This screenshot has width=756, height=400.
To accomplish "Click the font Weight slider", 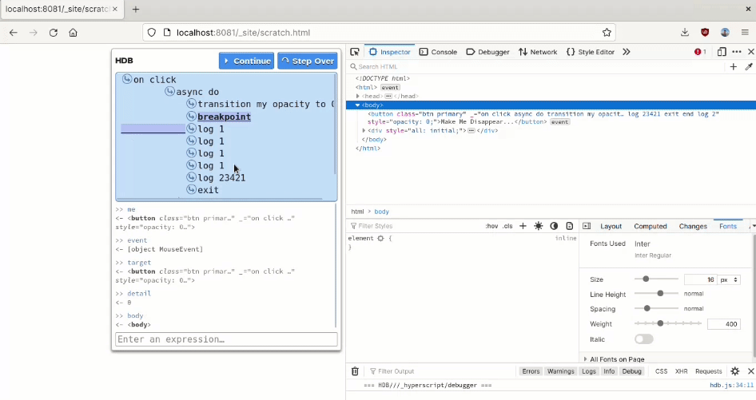I will click(660, 323).
